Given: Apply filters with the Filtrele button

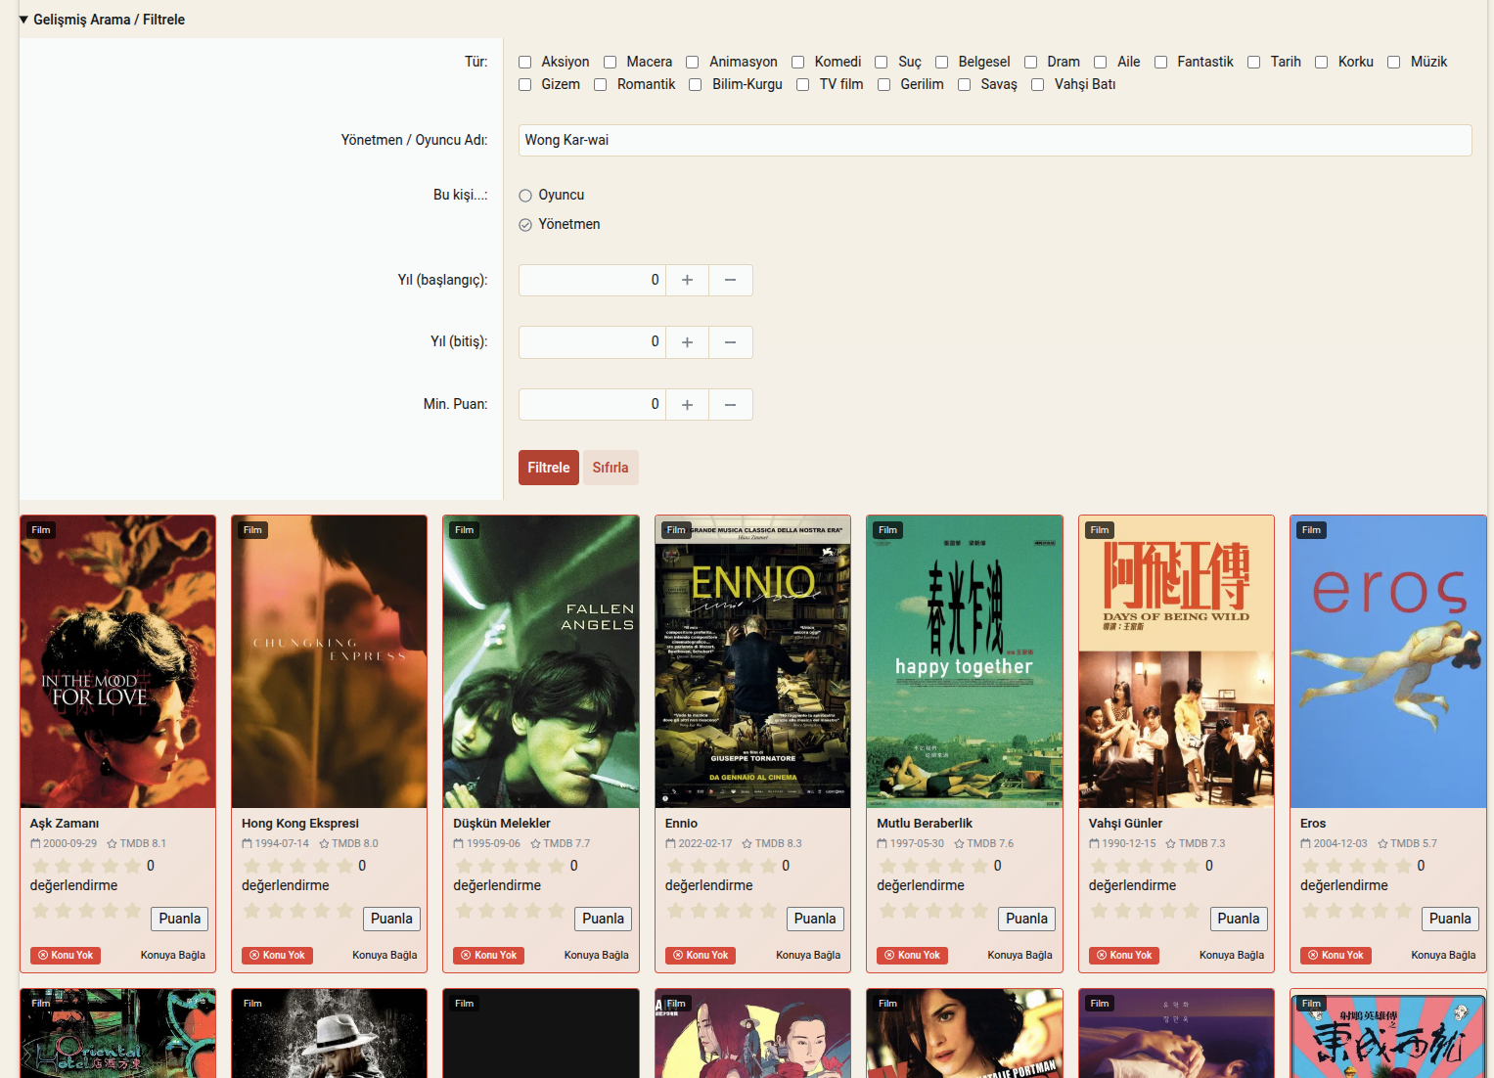Looking at the screenshot, I should click(x=549, y=468).
